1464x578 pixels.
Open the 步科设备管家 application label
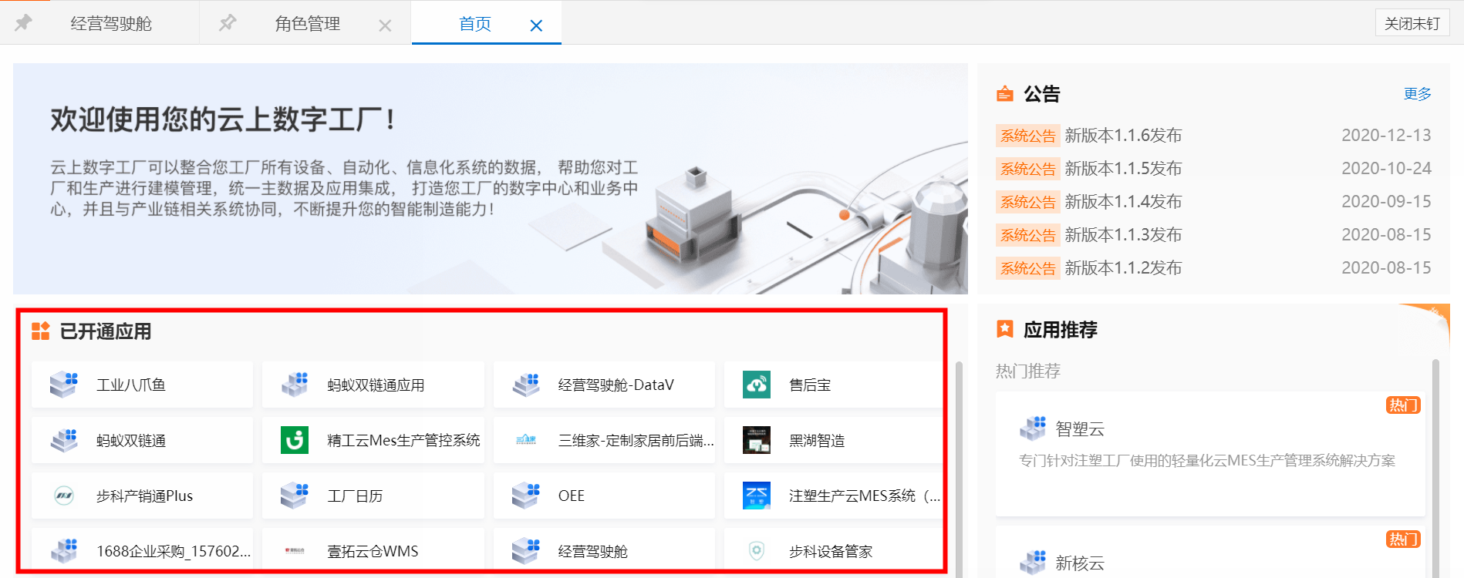(831, 551)
